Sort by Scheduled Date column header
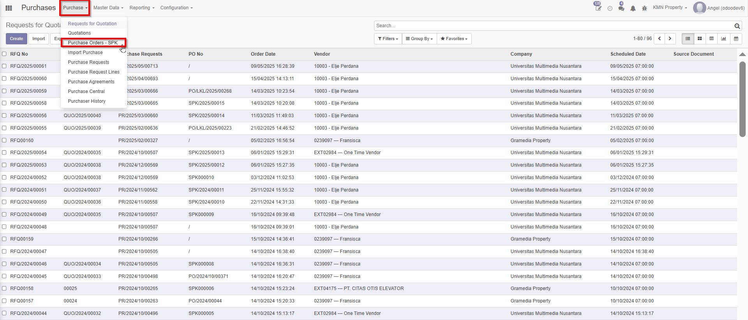 pyautogui.click(x=628, y=54)
